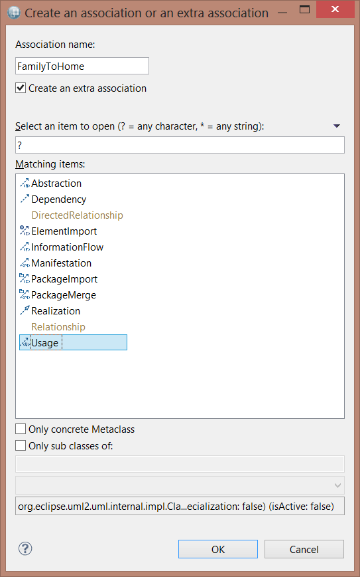Open help via question mark icon

(25, 548)
